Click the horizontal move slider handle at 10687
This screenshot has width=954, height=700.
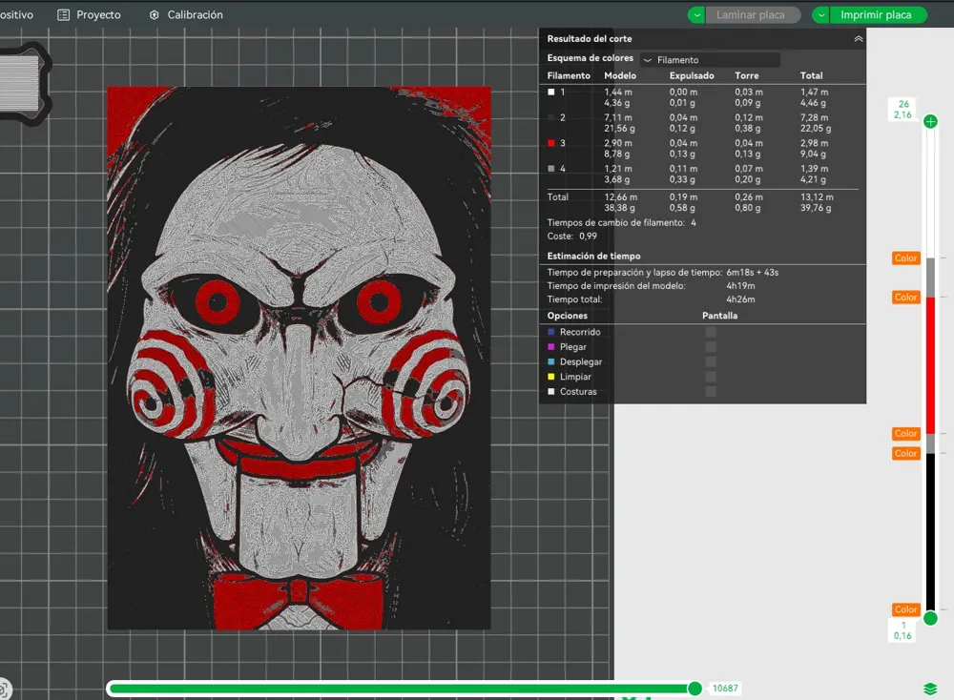pyautogui.click(x=695, y=689)
